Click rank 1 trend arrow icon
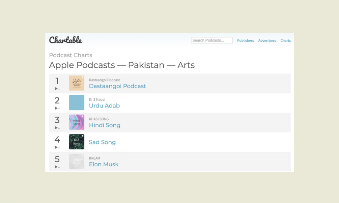 (57, 89)
